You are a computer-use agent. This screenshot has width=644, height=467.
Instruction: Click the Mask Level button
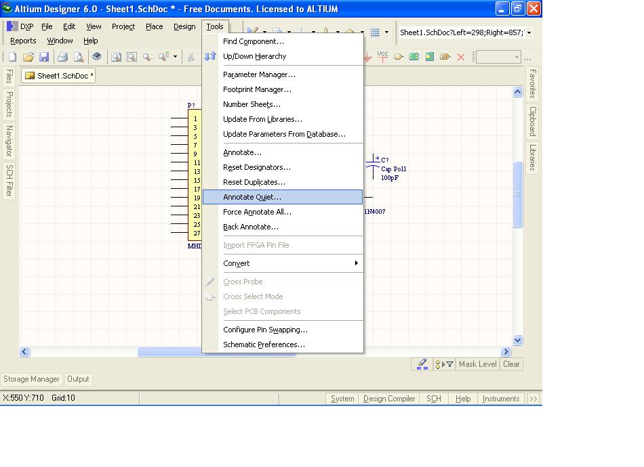point(477,364)
